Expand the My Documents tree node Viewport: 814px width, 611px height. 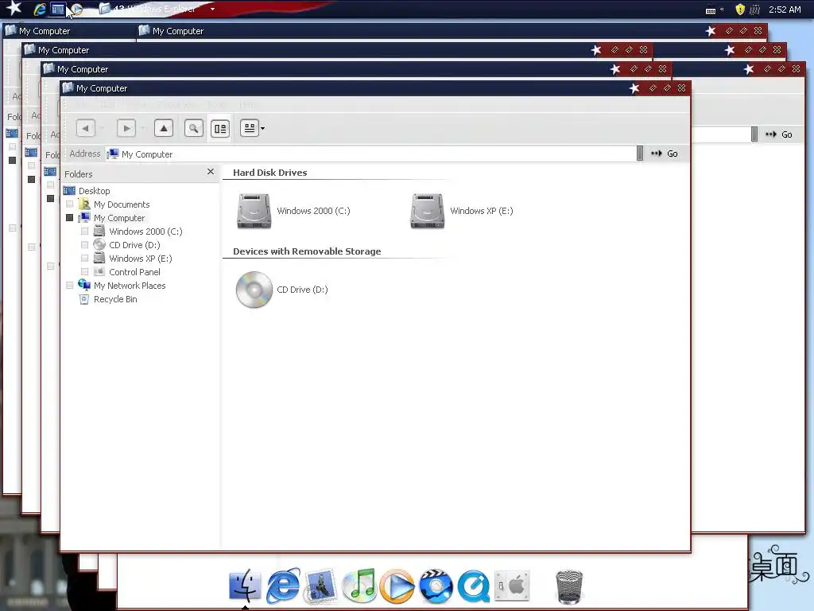click(70, 204)
